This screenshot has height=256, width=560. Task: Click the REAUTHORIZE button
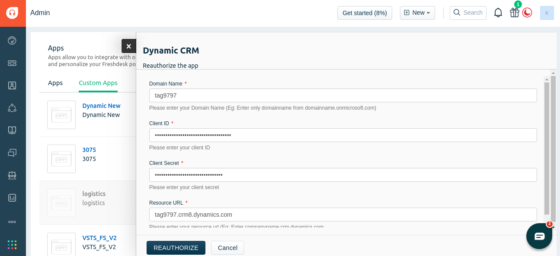pyautogui.click(x=176, y=248)
